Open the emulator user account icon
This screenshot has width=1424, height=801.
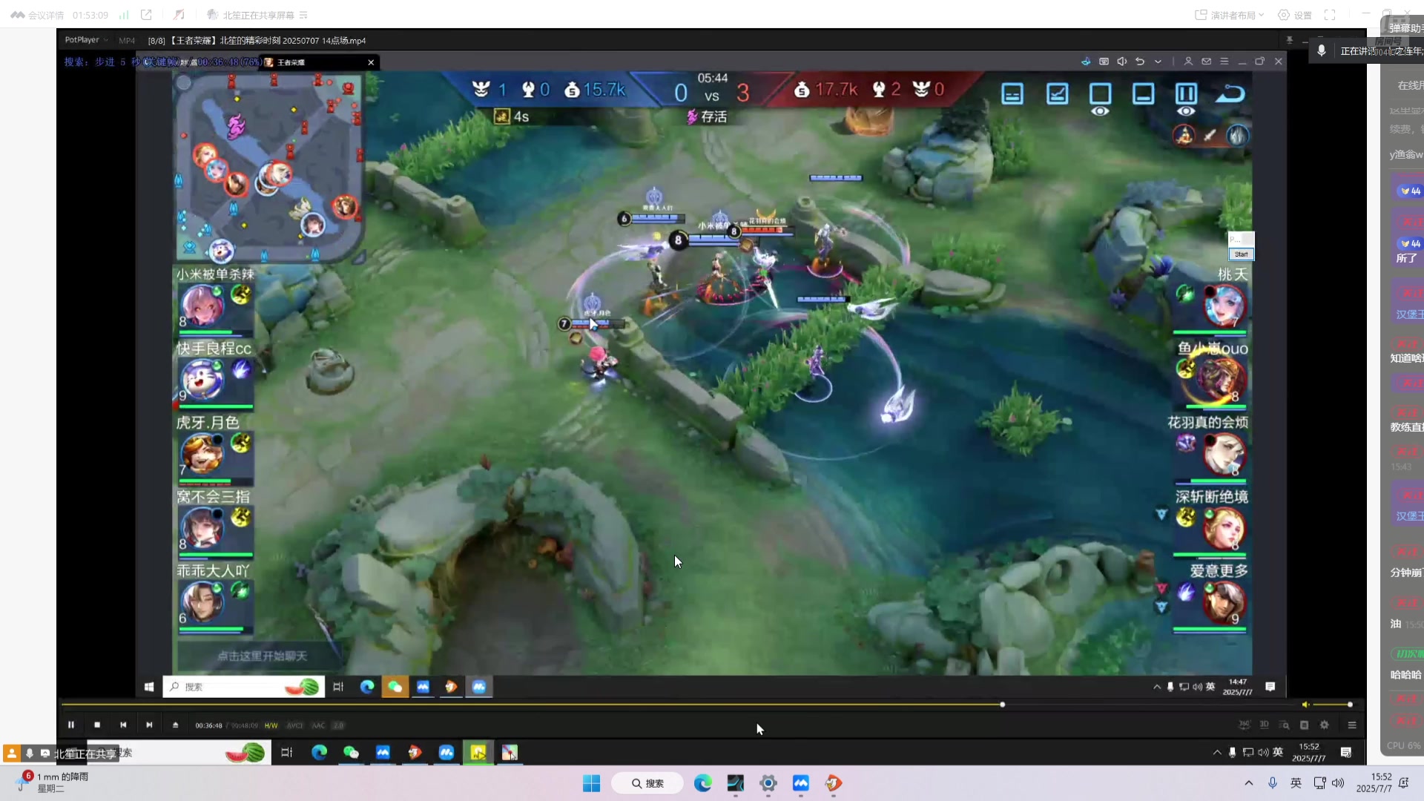(1188, 62)
